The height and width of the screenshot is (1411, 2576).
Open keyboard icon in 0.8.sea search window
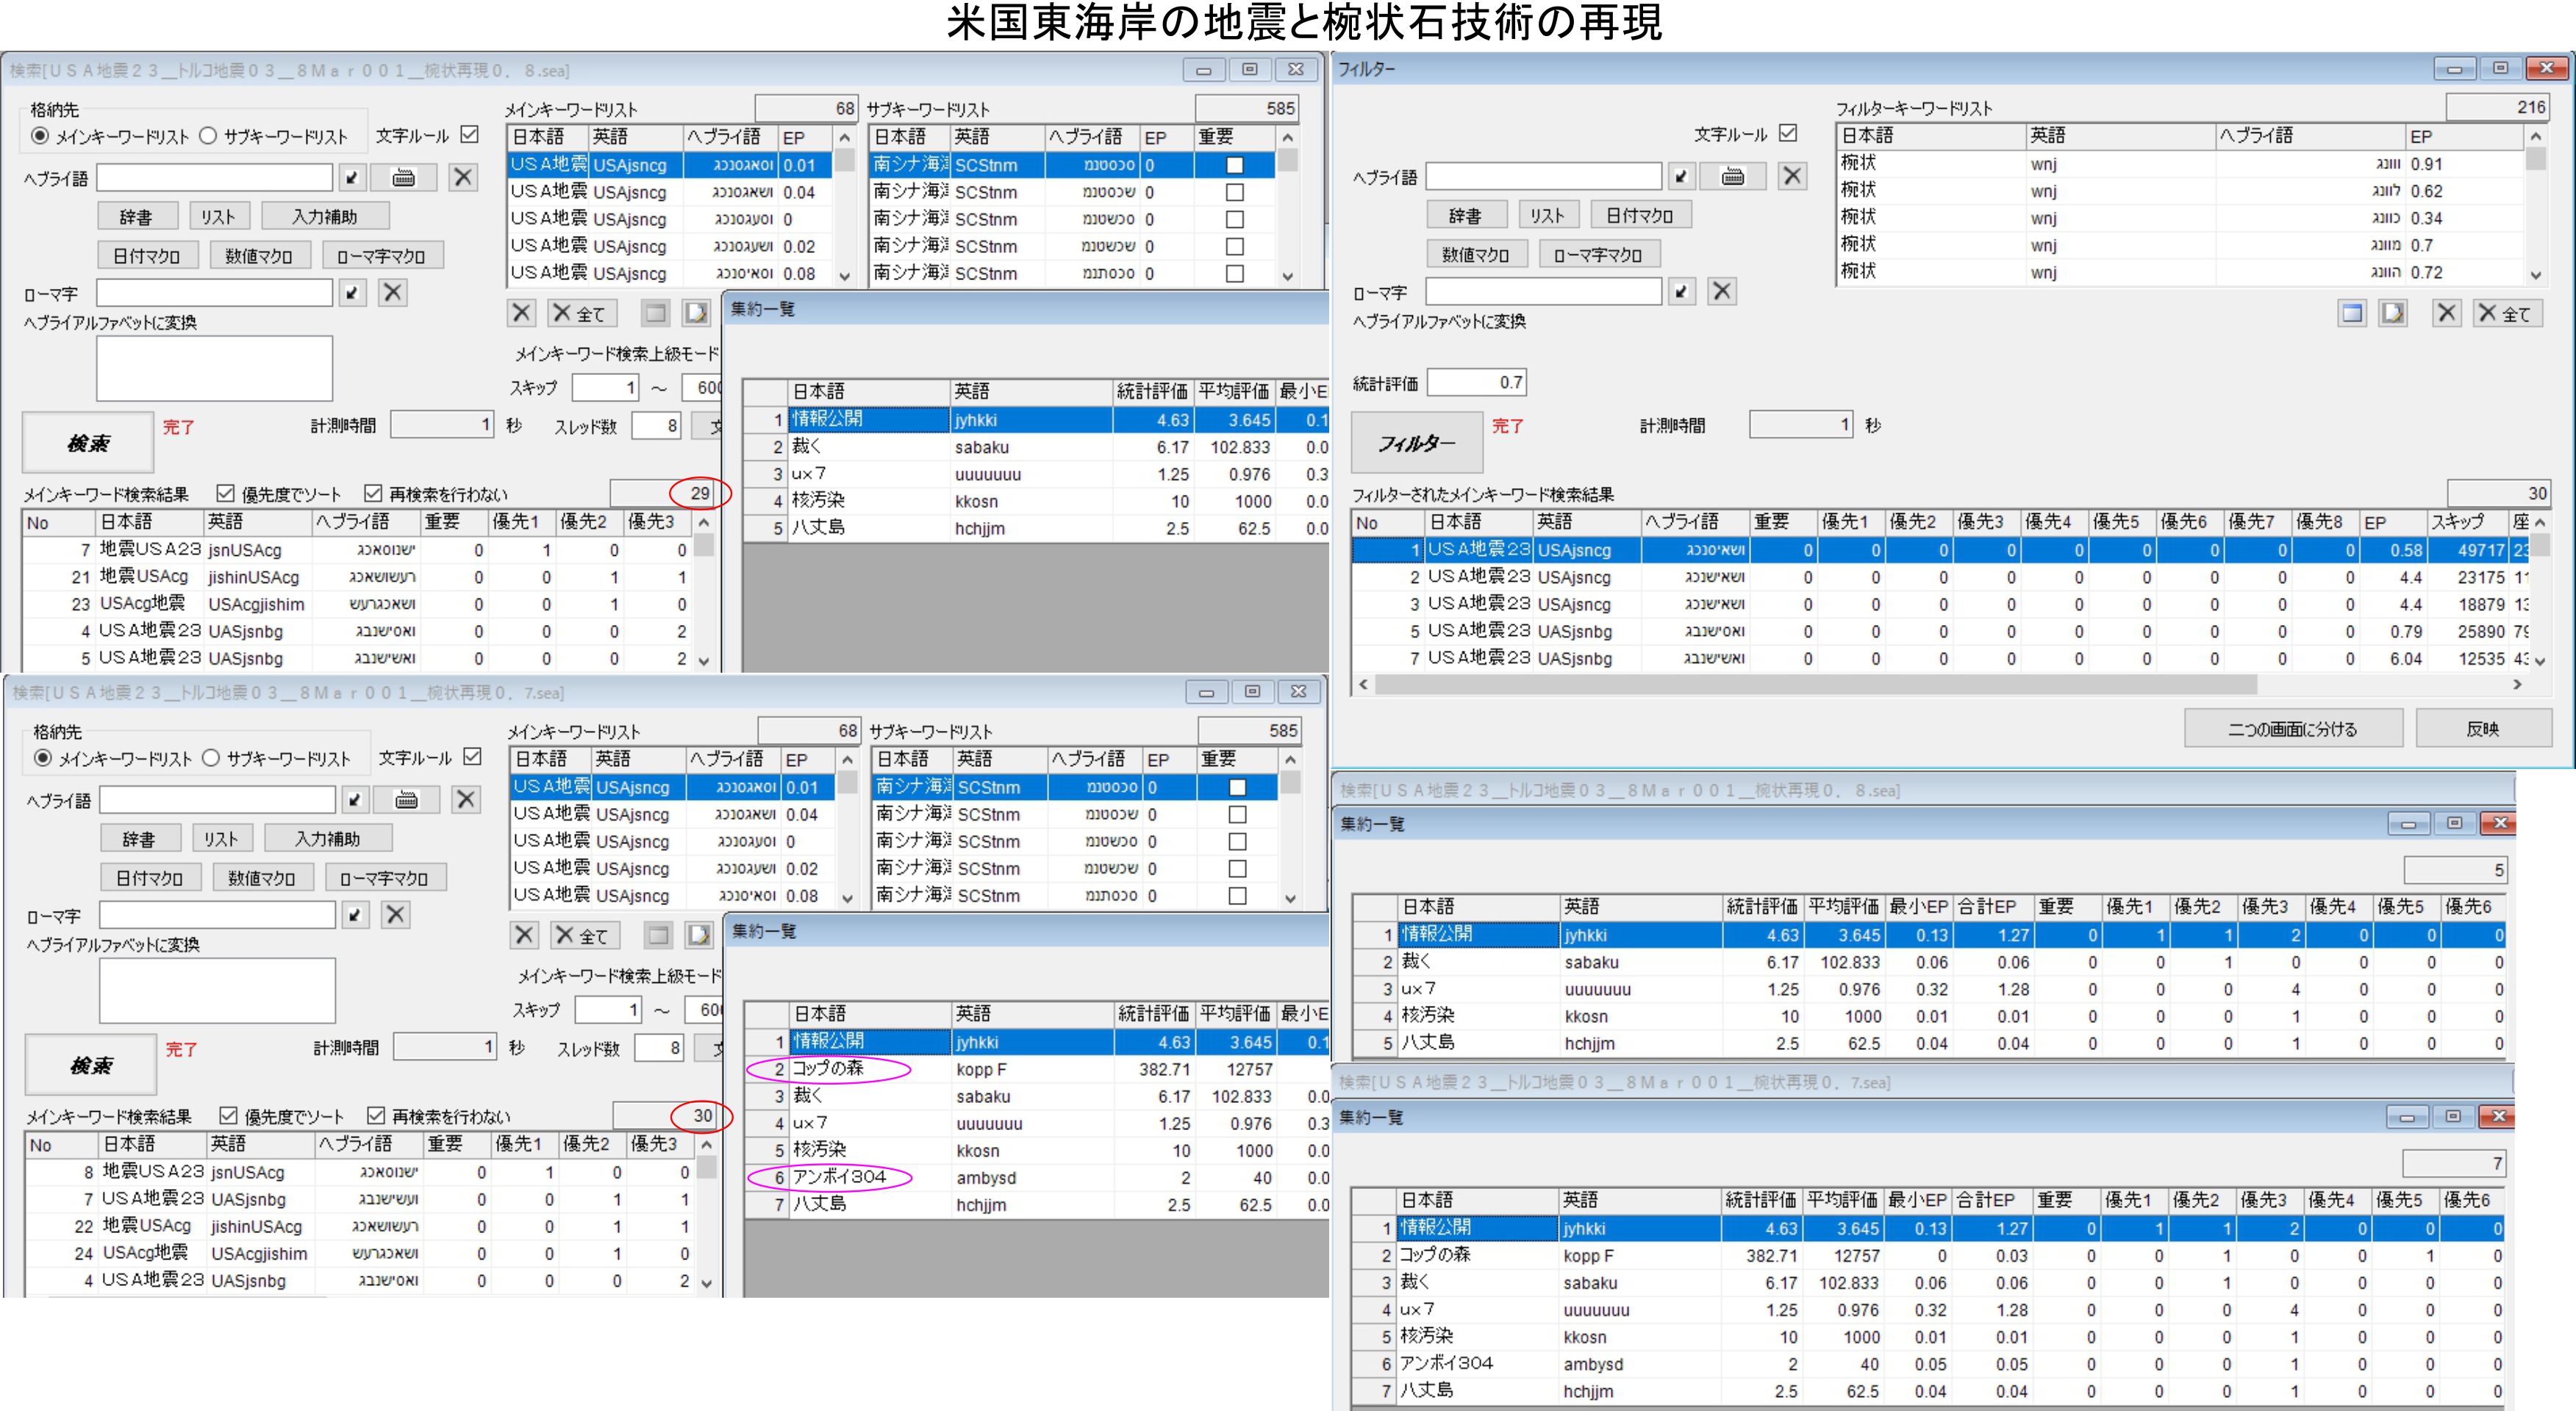(x=404, y=178)
